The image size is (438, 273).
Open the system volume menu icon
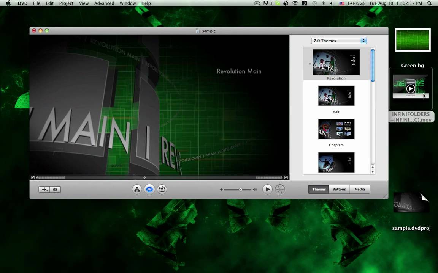tap(331, 3)
